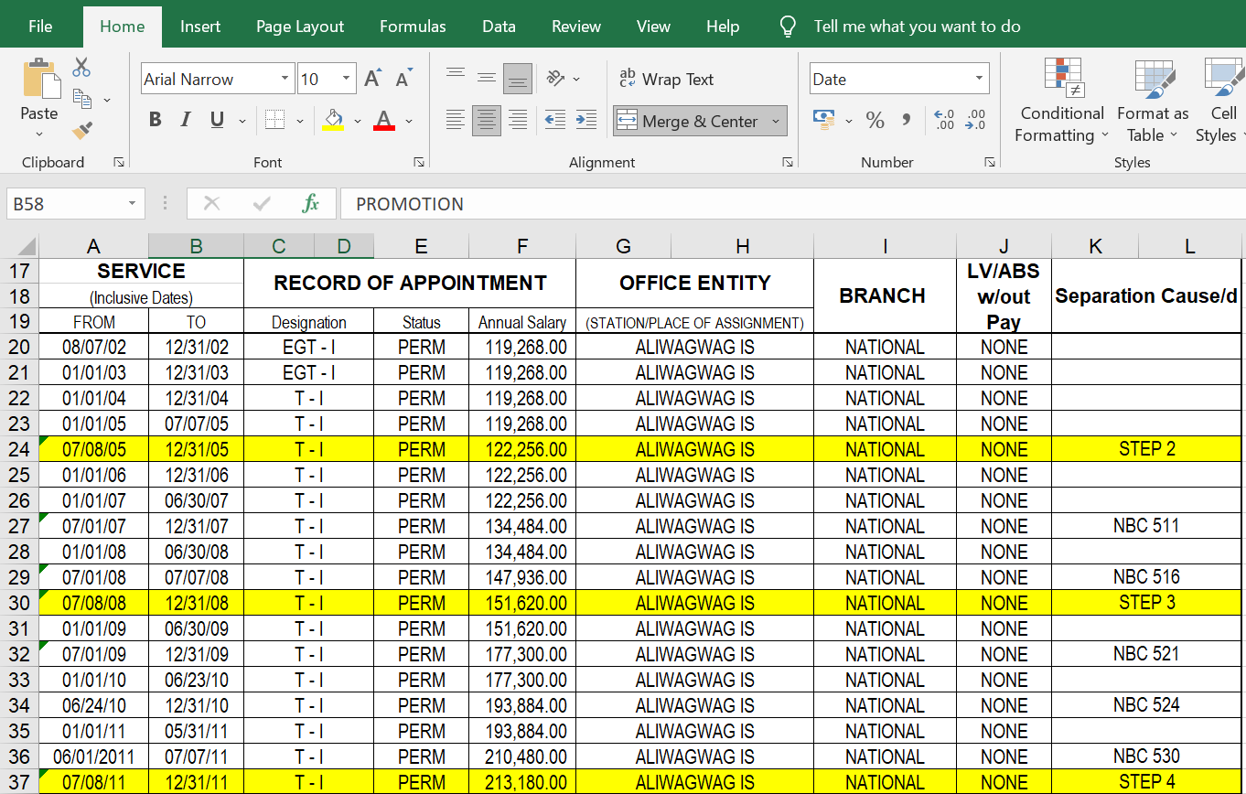1246x794 pixels.
Task: Click the Increase Font Size icon
Action: [x=372, y=79]
